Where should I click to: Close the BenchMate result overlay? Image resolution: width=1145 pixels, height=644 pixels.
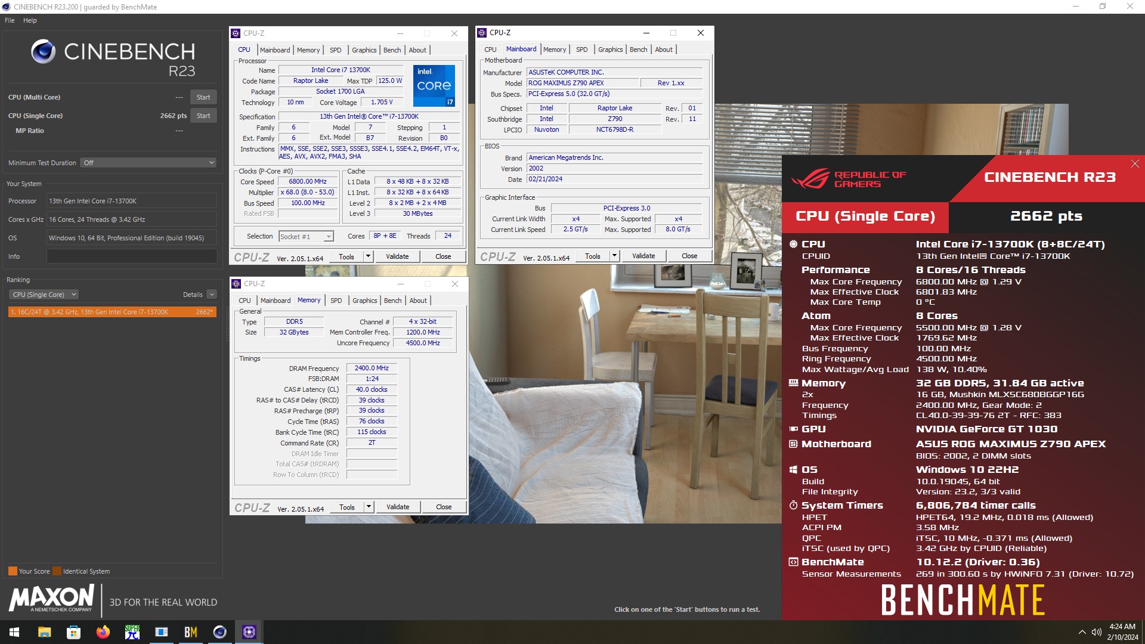click(x=1134, y=163)
